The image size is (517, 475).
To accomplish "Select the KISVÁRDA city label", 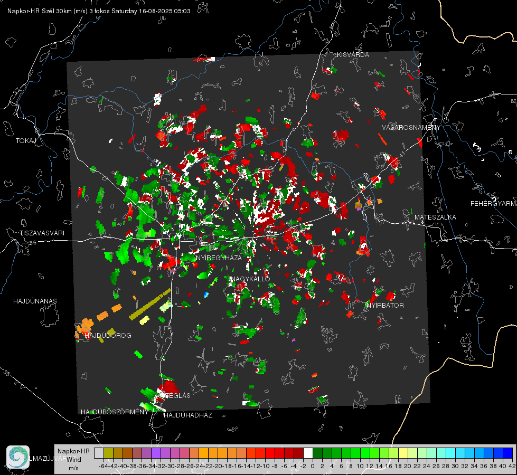I will [353, 55].
